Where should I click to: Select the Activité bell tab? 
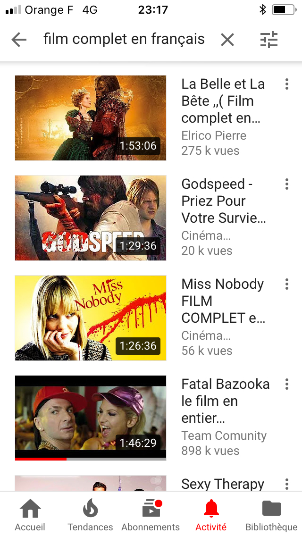(x=211, y=515)
